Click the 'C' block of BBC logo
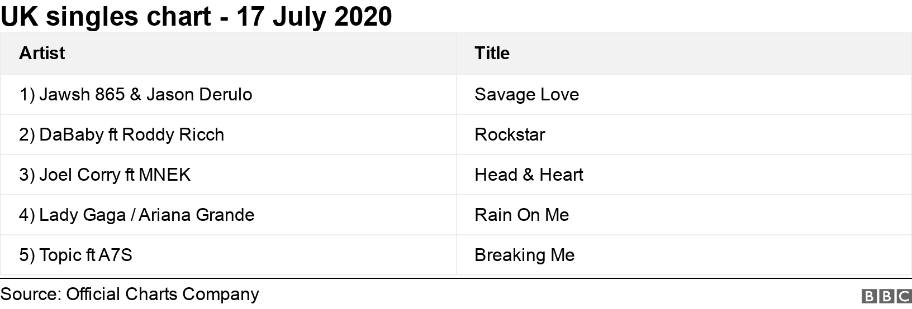 pos(903,296)
